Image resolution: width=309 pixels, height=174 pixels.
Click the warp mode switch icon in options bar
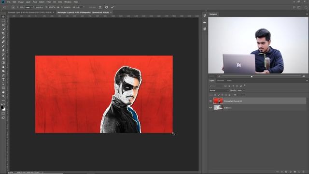(x=100, y=7)
